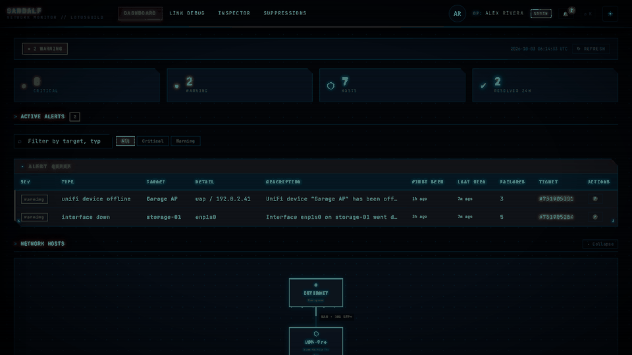The width and height of the screenshot is (632, 355).
Task: Open the command search shortcut button
Action: coord(588,14)
